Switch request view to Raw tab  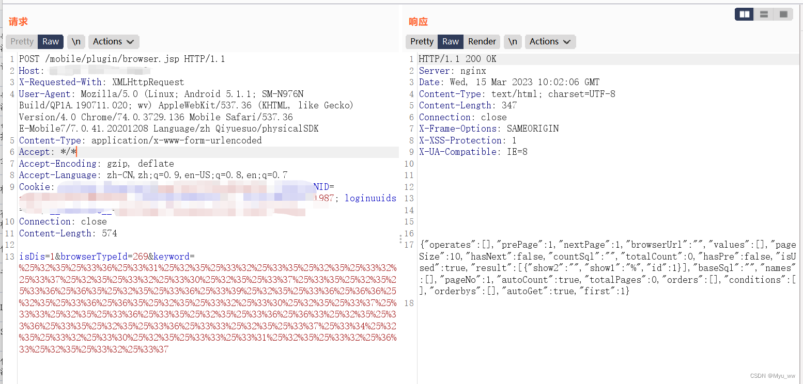pyautogui.click(x=51, y=42)
